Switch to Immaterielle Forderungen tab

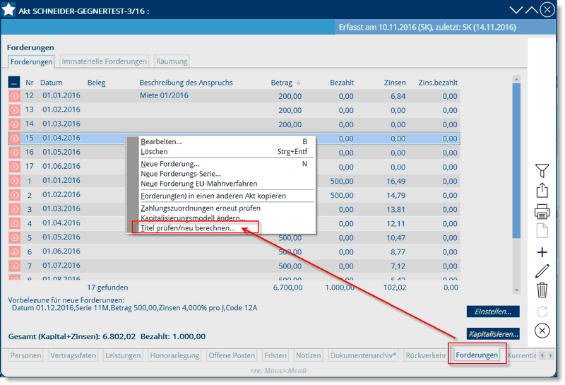pyautogui.click(x=104, y=61)
